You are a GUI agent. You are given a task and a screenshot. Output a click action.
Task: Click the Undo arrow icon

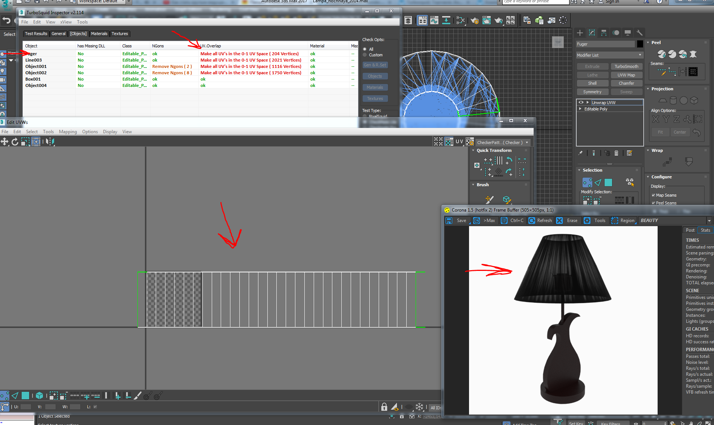pyautogui.click(x=7, y=21)
